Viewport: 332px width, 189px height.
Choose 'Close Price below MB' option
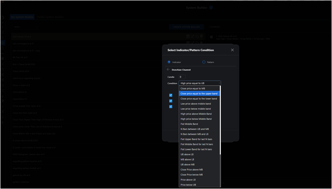tap(200, 175)
